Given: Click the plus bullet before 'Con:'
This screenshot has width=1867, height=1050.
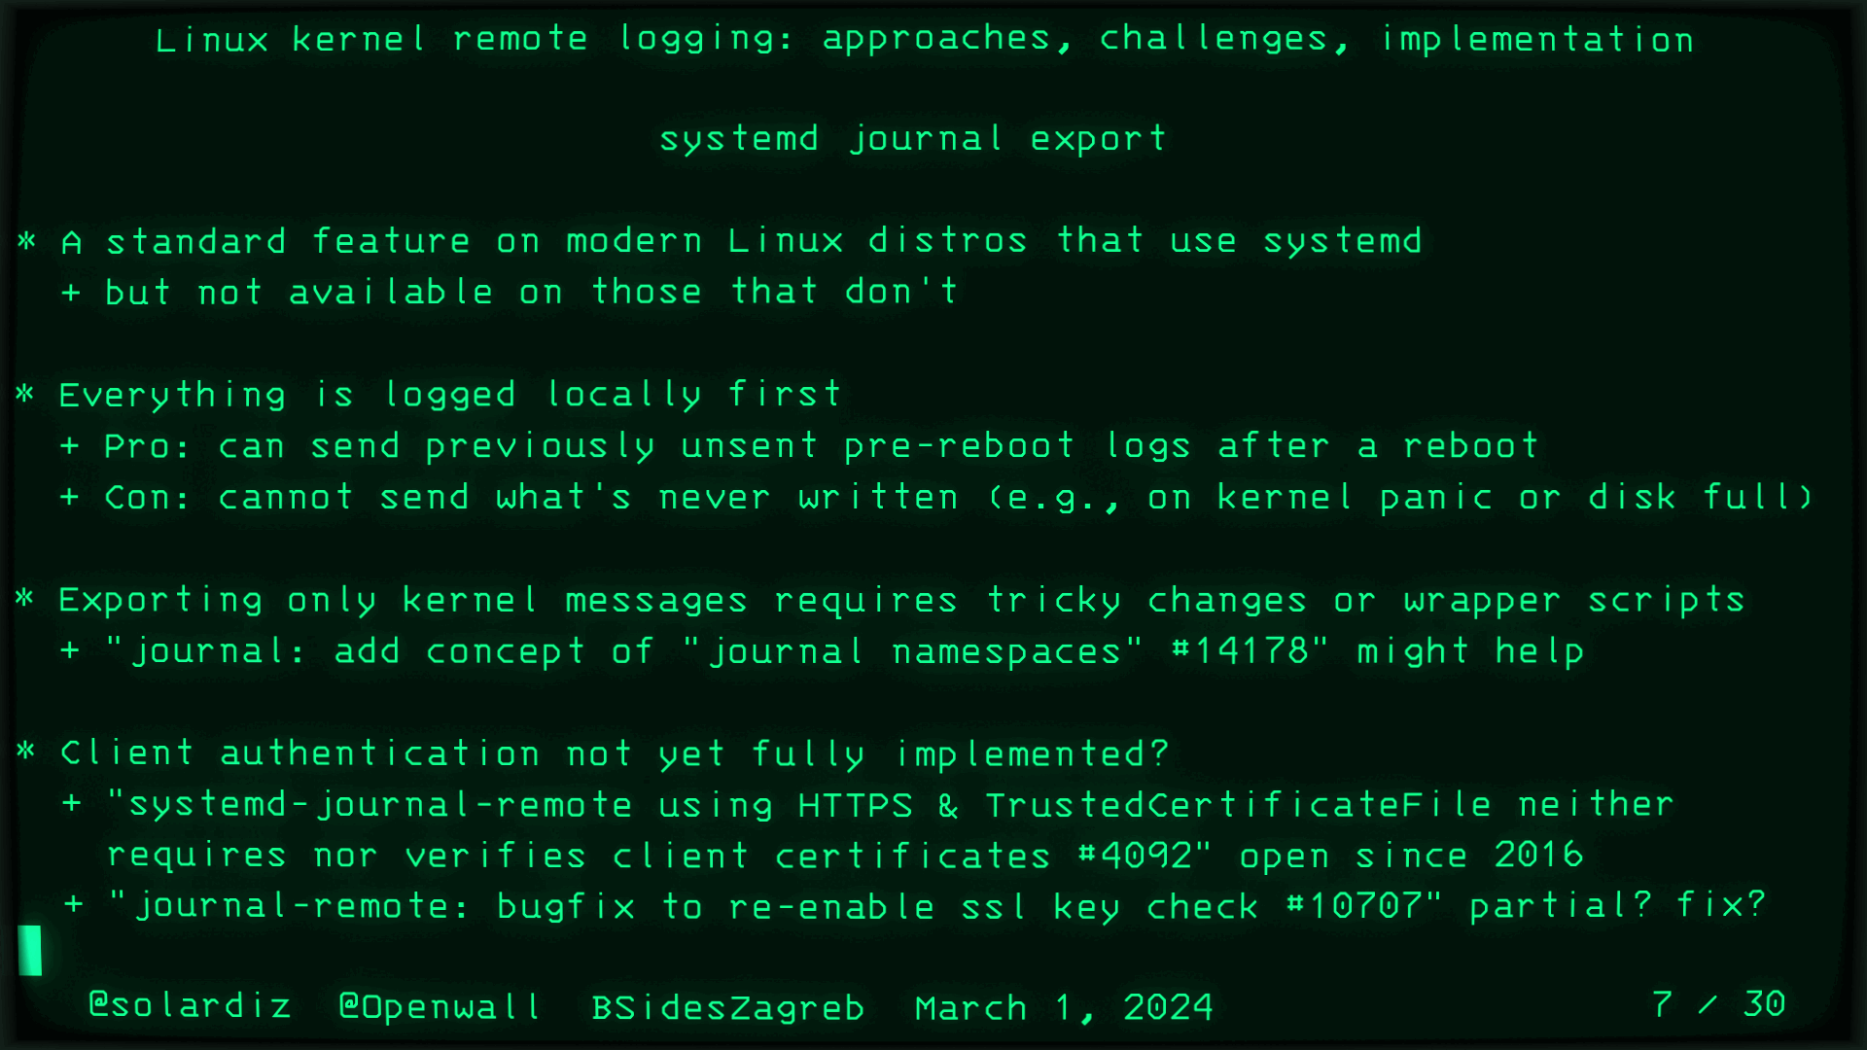Looking at the screenshot, I should pos(70,497).
